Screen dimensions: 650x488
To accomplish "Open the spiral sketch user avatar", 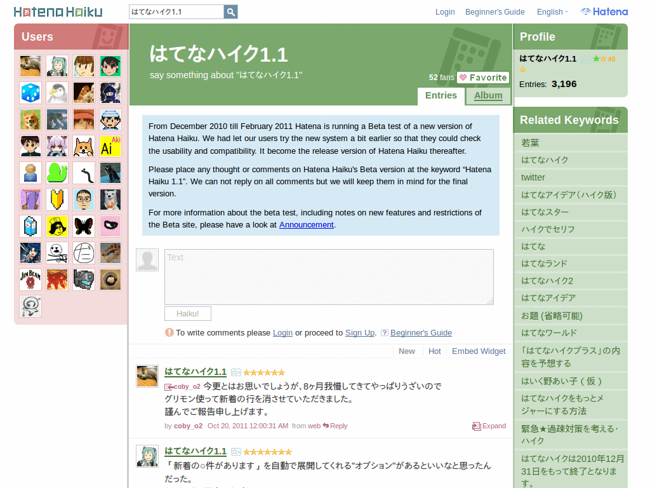I will (x=30, y=306).
